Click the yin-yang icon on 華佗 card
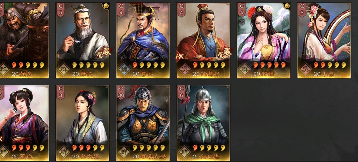The width and height of the screenshot is (358, 162). [x=106, y=6]
